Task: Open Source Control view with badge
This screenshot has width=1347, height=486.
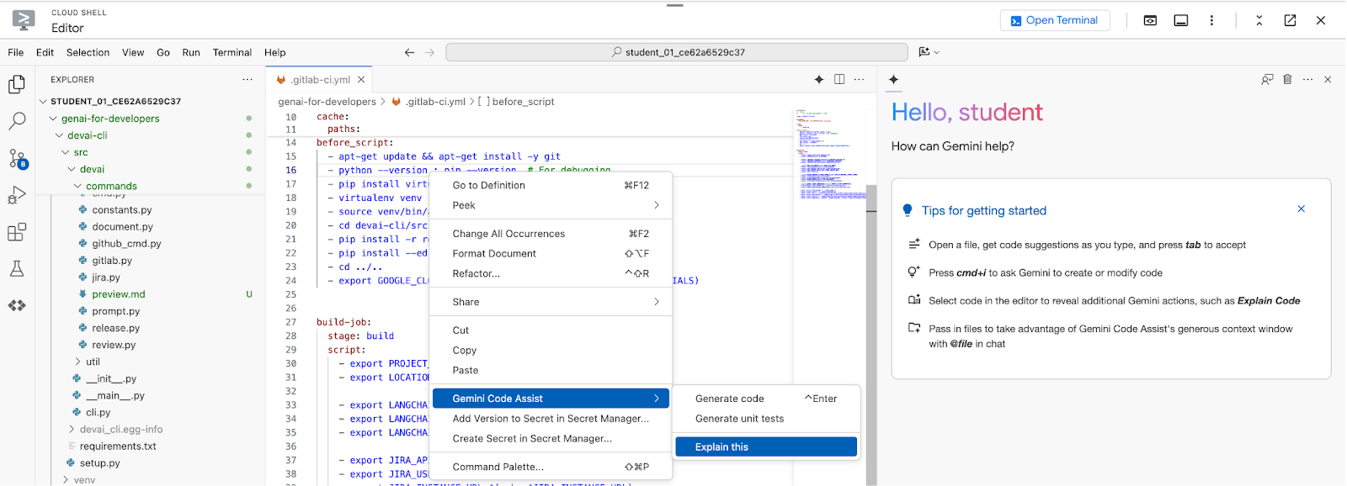Action: 17,159
